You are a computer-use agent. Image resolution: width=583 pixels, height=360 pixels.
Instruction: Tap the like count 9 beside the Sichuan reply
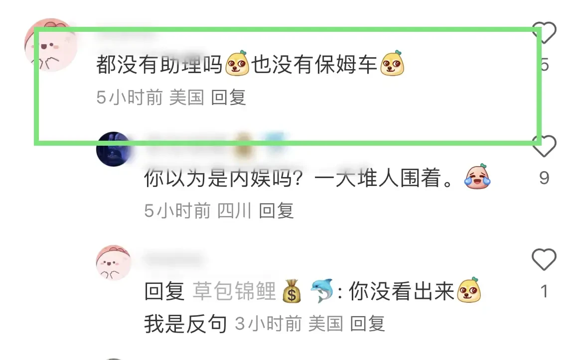tap(544, 178)
